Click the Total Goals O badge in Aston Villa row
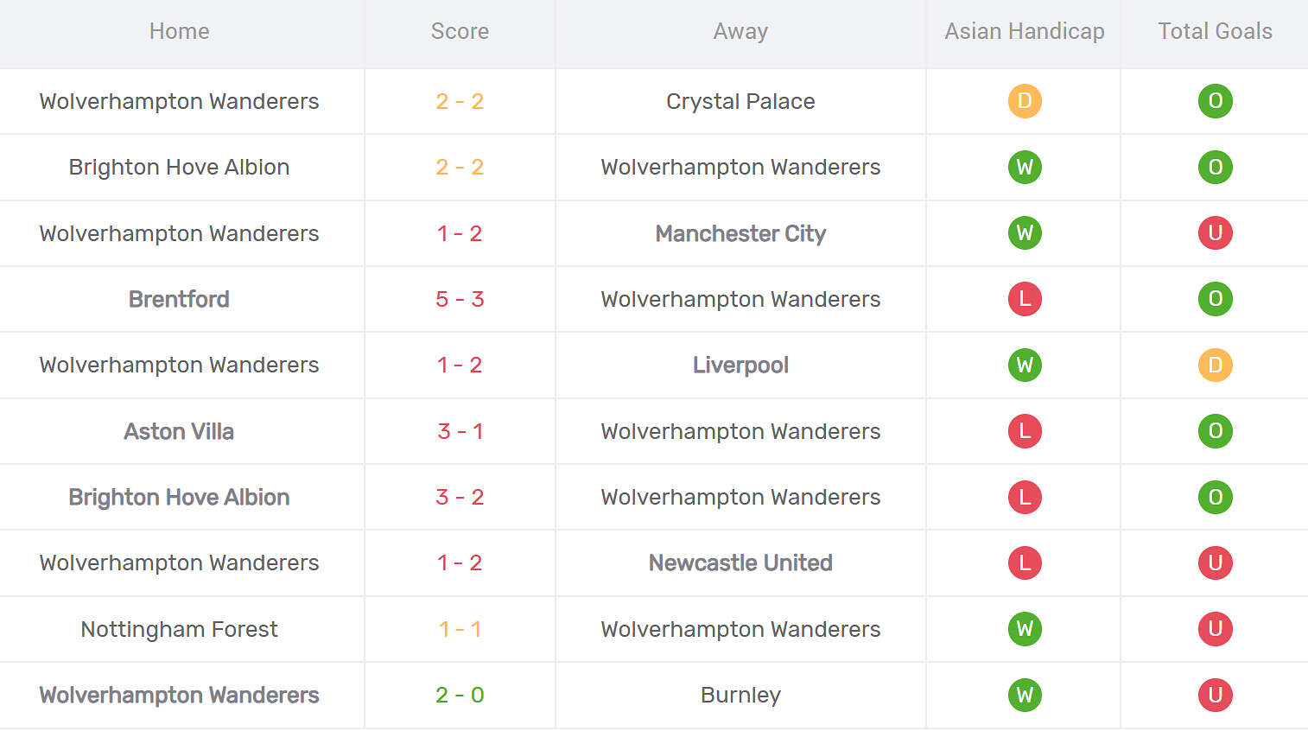Screen dimensions: 1308x731 (x=1215, y=431)
